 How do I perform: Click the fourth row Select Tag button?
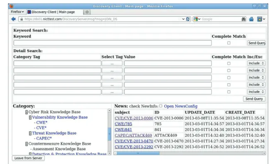tap(112, 84)
